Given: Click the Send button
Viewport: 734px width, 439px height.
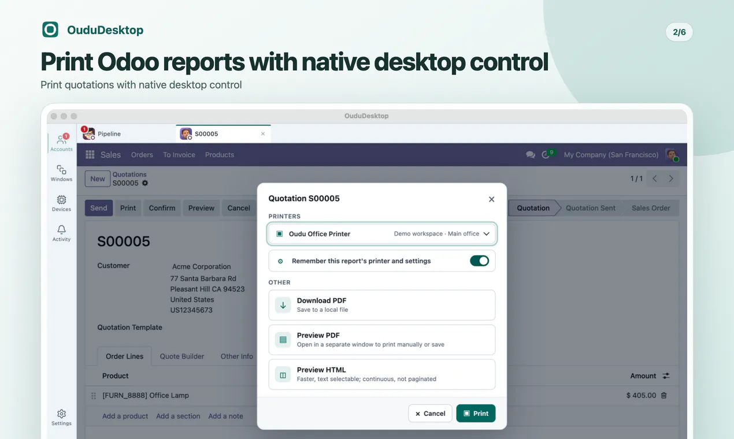Looking at the screenshot, I should (99, 208).
